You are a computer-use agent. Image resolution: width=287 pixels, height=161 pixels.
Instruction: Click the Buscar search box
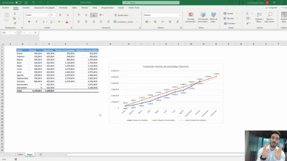pyautogui.click(x=151, y=3)
